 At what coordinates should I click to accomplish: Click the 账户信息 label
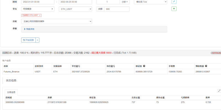pyautogui.click(x=6, y=61)
